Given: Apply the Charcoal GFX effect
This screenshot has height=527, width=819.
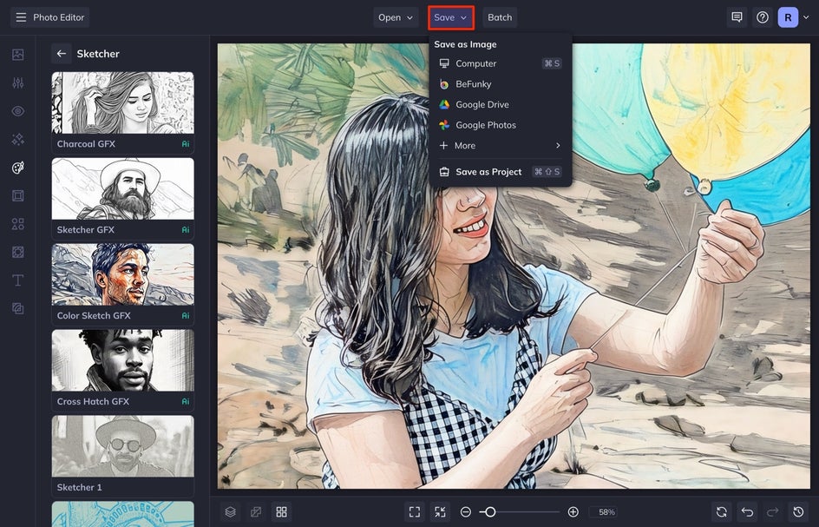Looking at the screenshot, I should point(122,112).
